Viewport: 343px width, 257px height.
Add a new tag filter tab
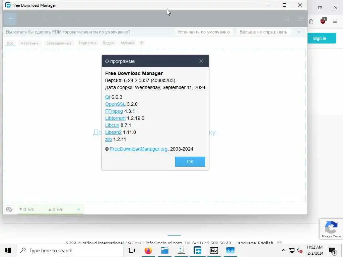pos(142,43)
